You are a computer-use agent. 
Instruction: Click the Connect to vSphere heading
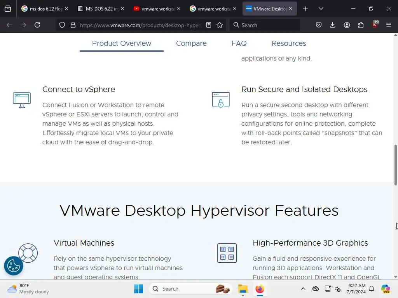pos(79,89)
